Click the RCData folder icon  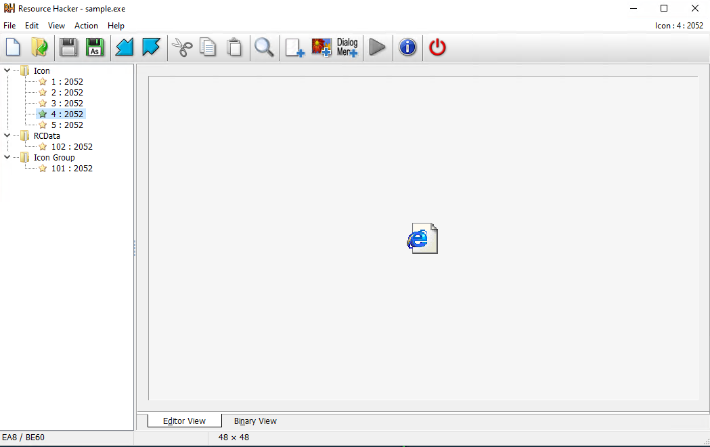pos(25,136)
